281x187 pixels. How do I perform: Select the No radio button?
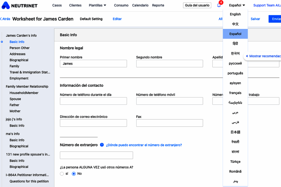click(x=74, y=174)
